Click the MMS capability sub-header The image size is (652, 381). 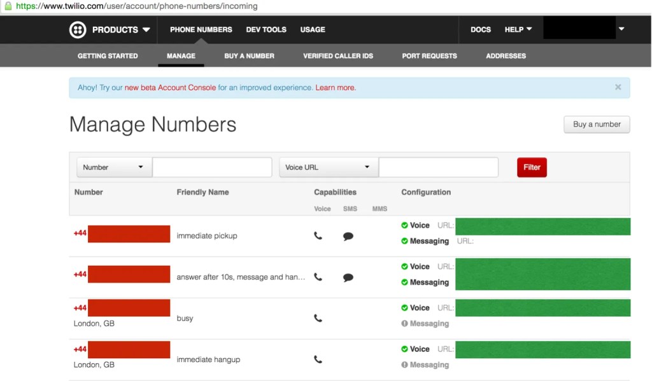click(x=379, y=209)
